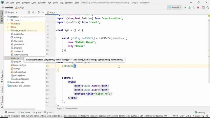Open the VCS menu

click(x=62, y=3)
